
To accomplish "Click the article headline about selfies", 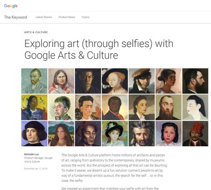I will click(x=99, y=49).
